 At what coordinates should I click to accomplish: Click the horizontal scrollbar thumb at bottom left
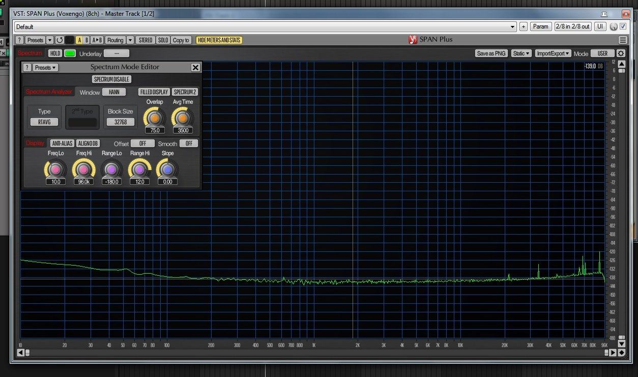(x=27, y=352)
